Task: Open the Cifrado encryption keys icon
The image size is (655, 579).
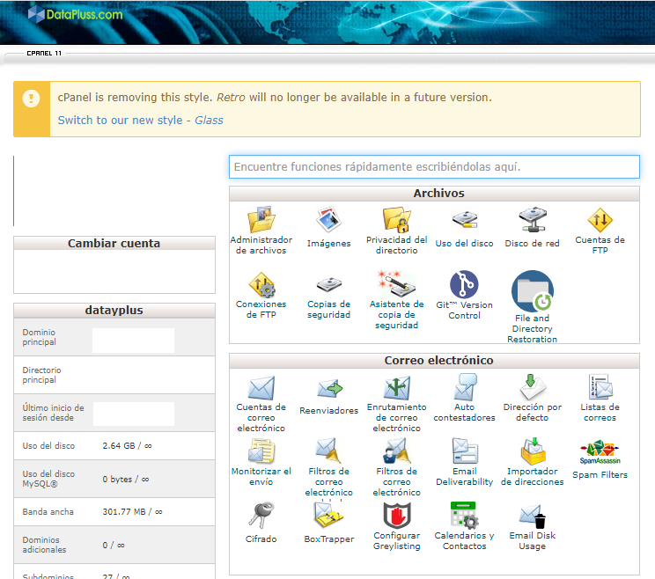Action: pyautogui.click(x=261, y=516)
